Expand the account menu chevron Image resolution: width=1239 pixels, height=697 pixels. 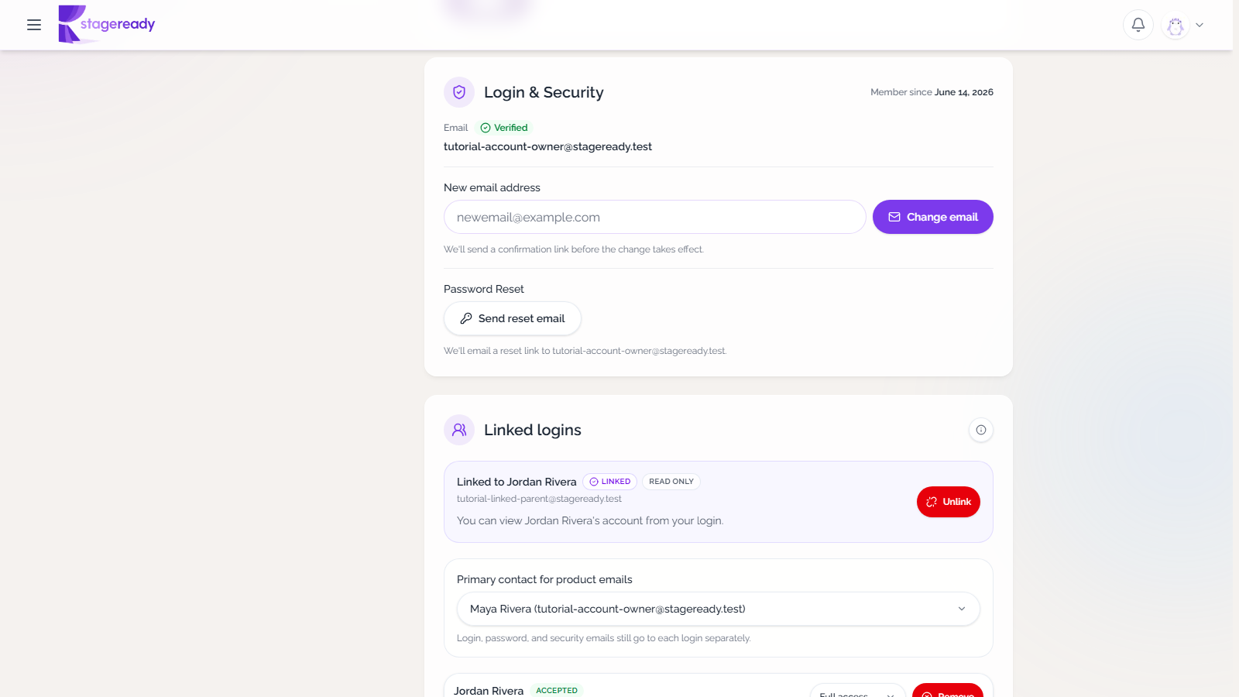point(1200,25)
